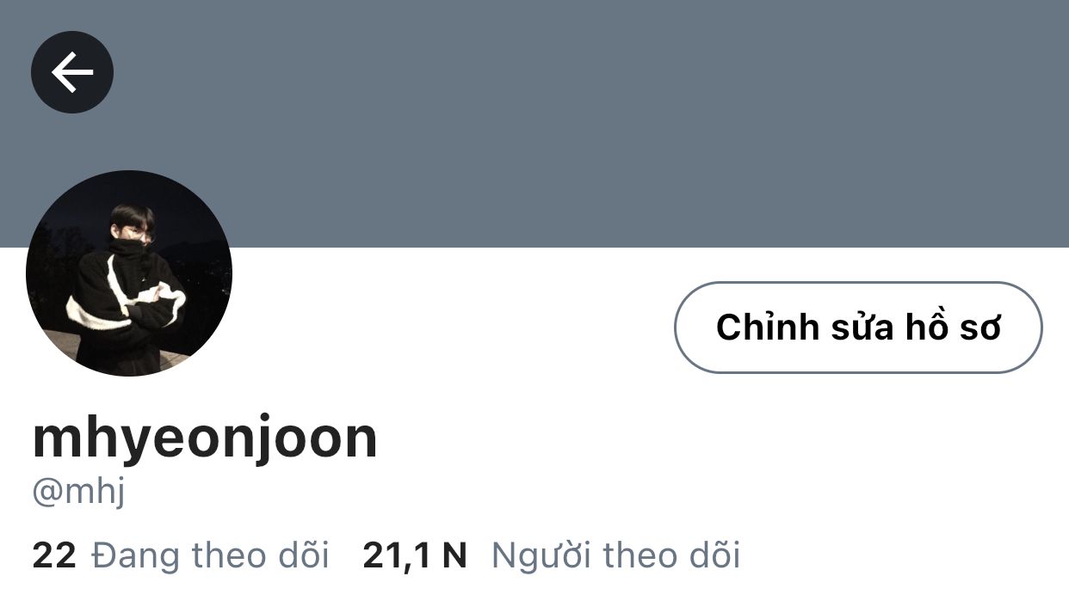Screen dimensions: 1069x613
Task: Click 'Người theo dõi' beside 21,1 N
Action: point(615,555)
